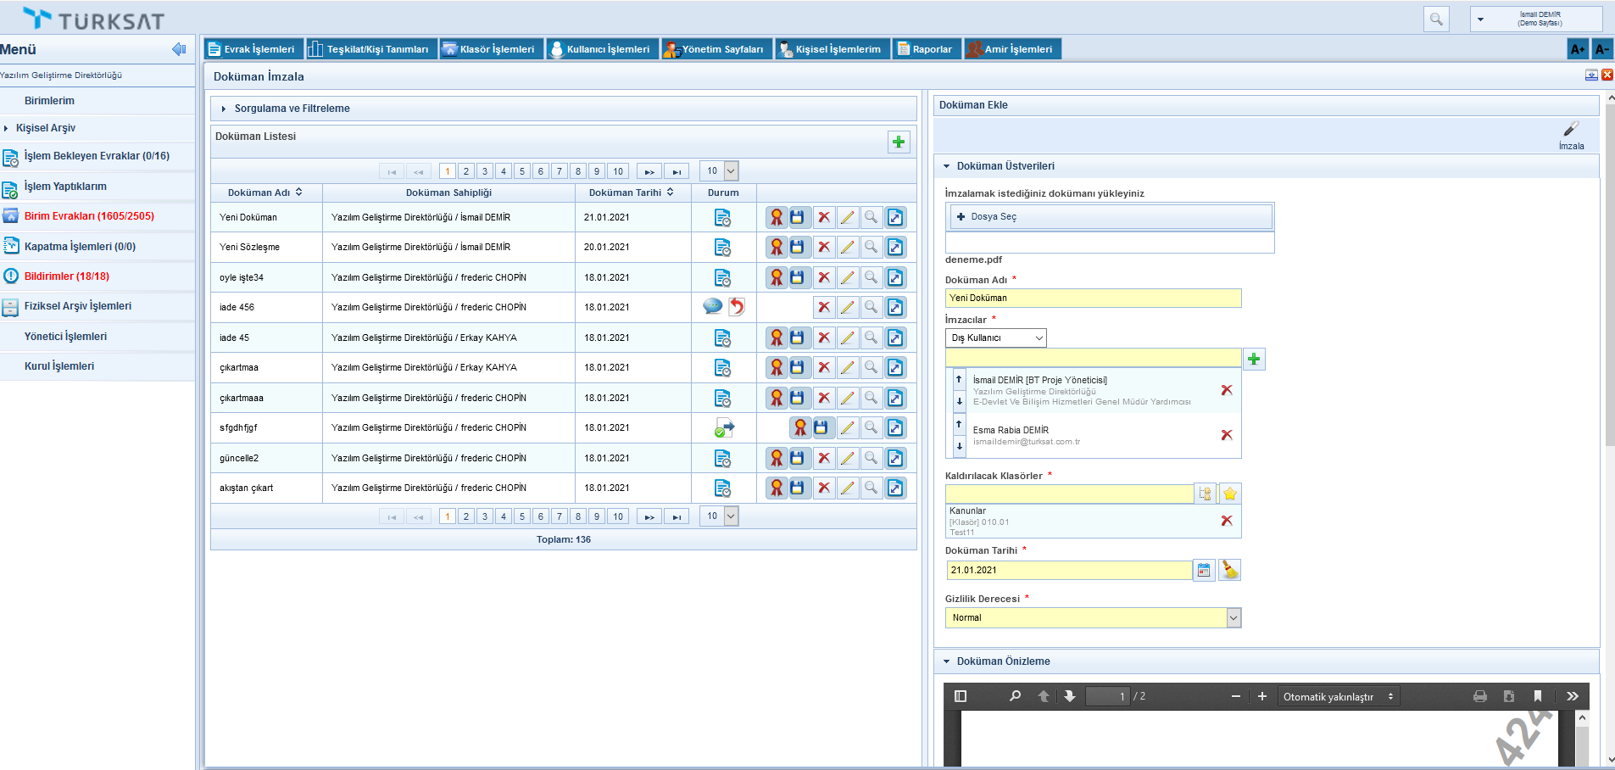This screenshot has height=770, width=1615.
Task: Open Birim Evrakları in the side menu
Action: [89, 216]
